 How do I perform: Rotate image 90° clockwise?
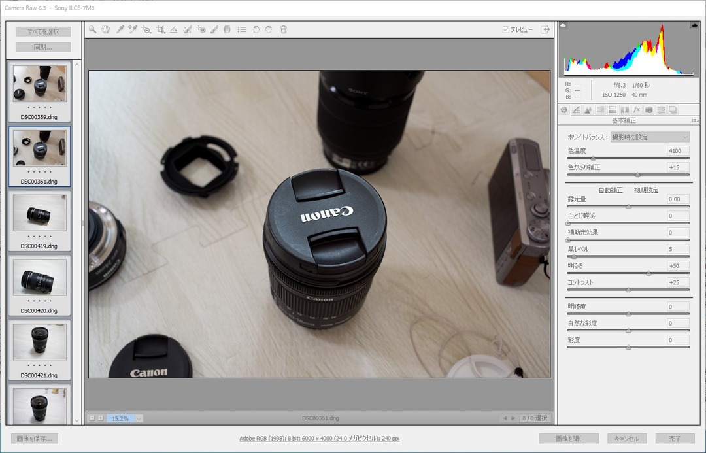coord(269,29)
